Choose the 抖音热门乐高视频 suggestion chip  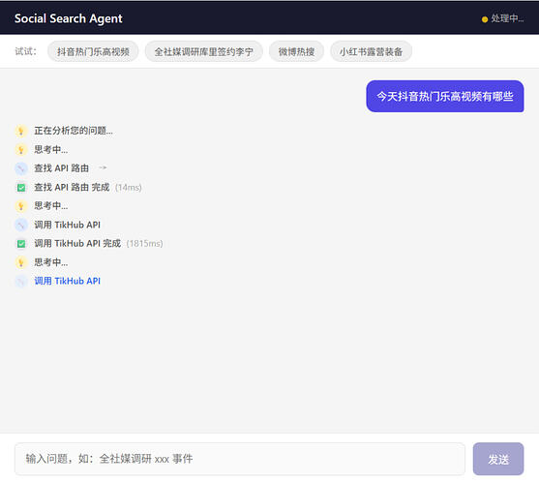(x=93, y=51)
